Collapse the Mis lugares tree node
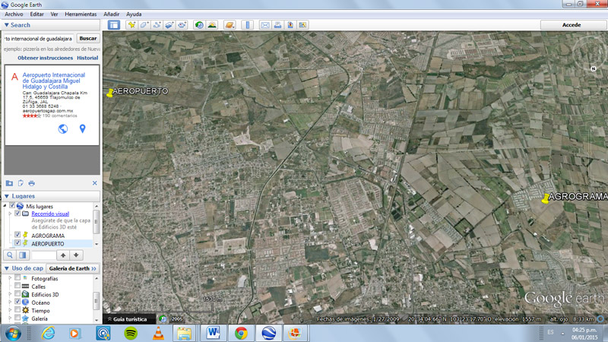The width and height of the screenshot is (608, 342). [x=5, y=206]
